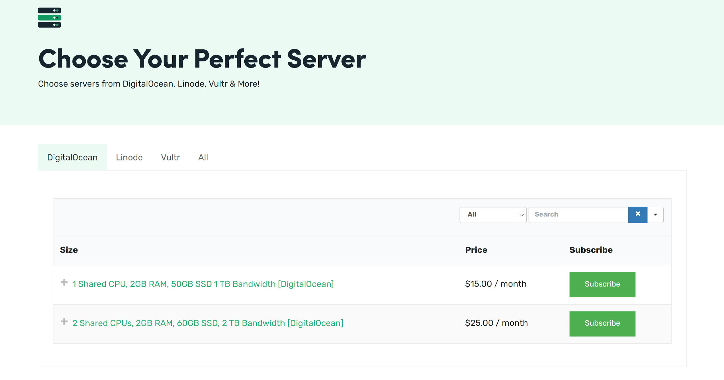The image size is (724, 380).
Task: Click the Subscribe column header
Action: click(591, 250)
